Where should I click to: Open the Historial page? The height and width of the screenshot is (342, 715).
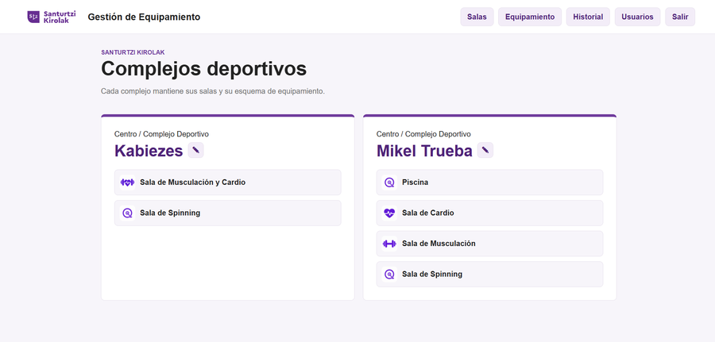[588, 17]
